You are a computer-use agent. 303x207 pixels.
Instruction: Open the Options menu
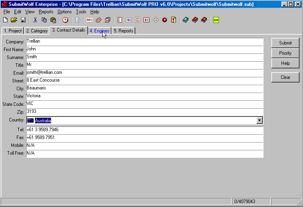(65, 12)
